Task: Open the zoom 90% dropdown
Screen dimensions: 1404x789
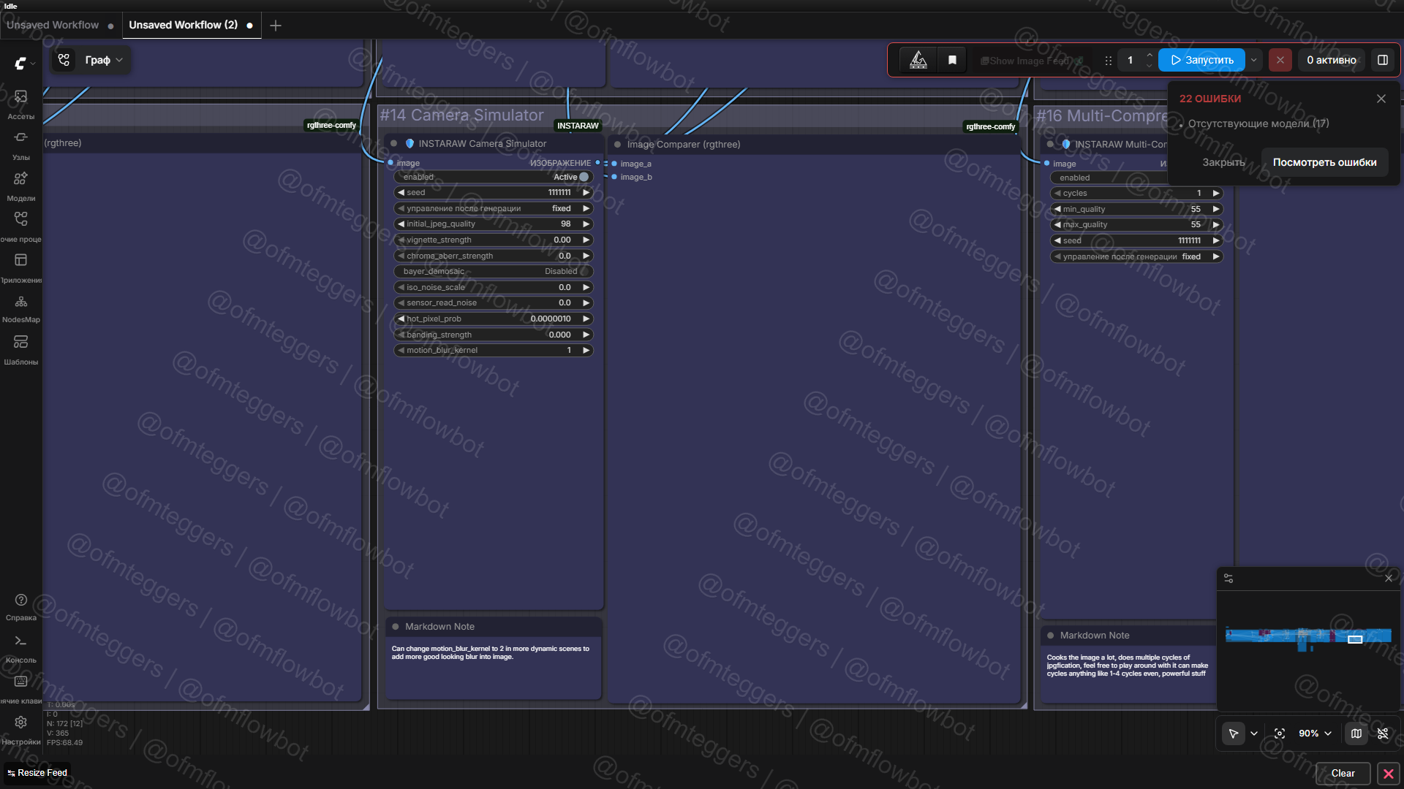Action: [1315, 733]
